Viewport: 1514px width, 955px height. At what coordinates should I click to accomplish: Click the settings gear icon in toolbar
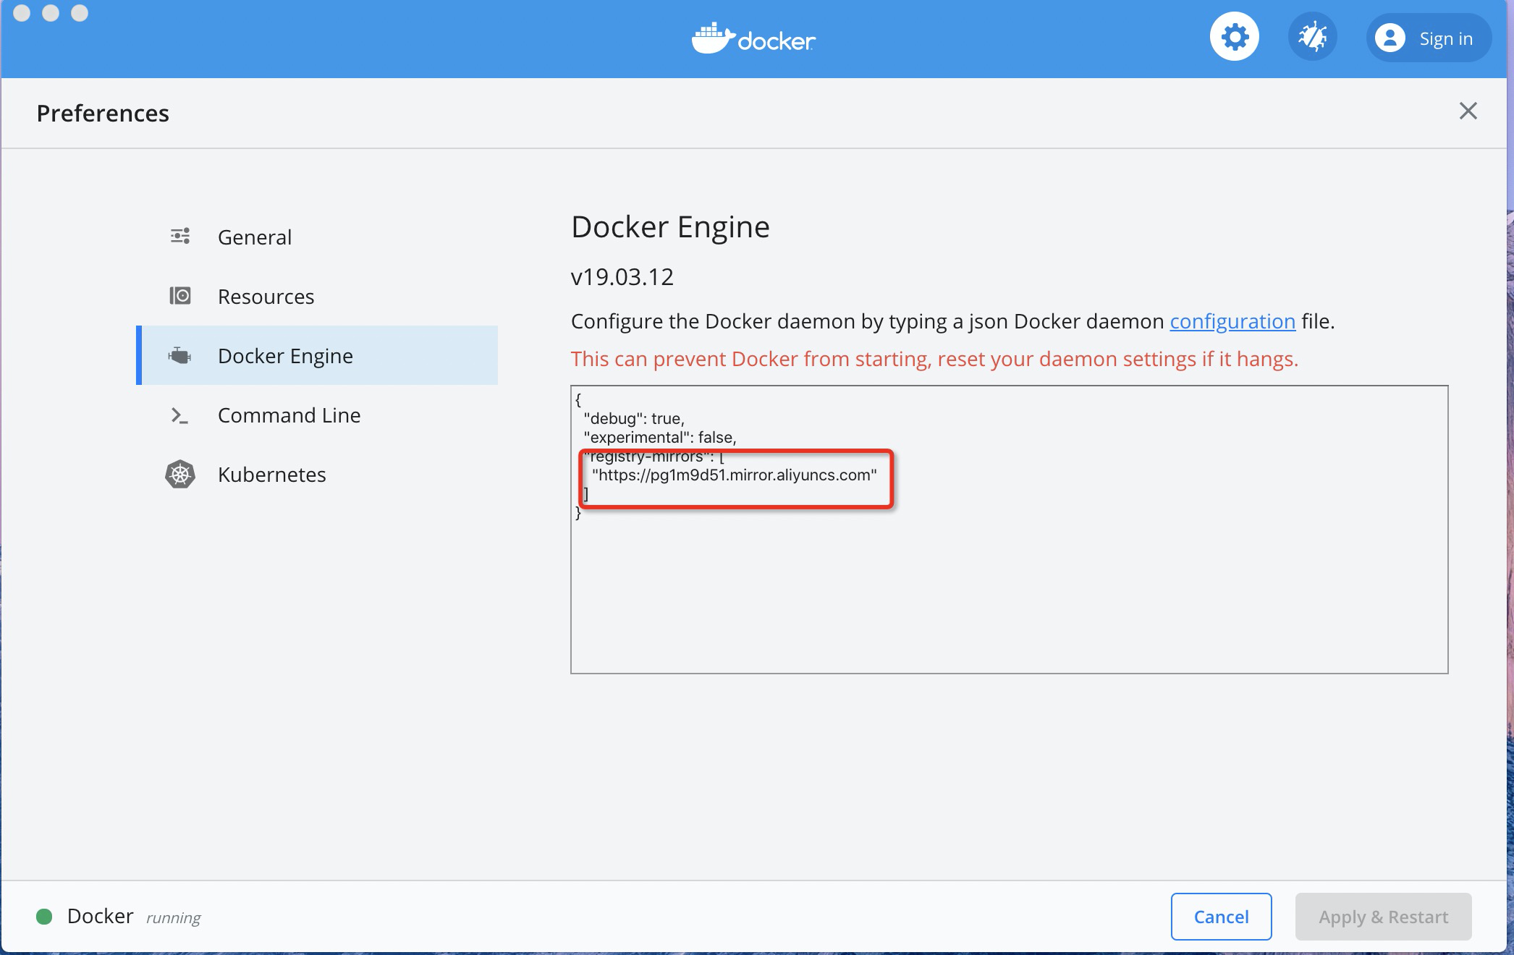[1233, 38]
